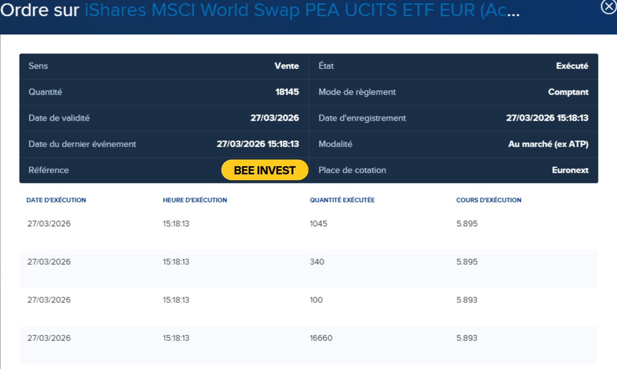Close the order details dialog

click(x=609, y=7)
